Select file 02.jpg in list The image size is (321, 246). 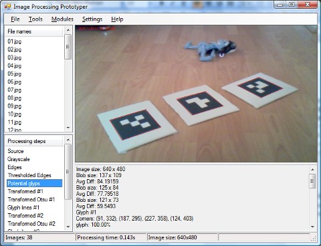15,49
